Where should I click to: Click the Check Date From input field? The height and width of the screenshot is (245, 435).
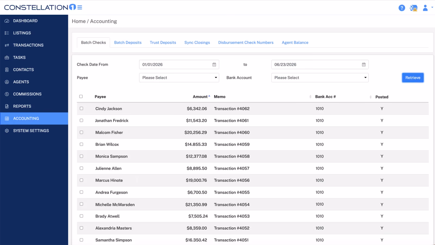(179, 65)
